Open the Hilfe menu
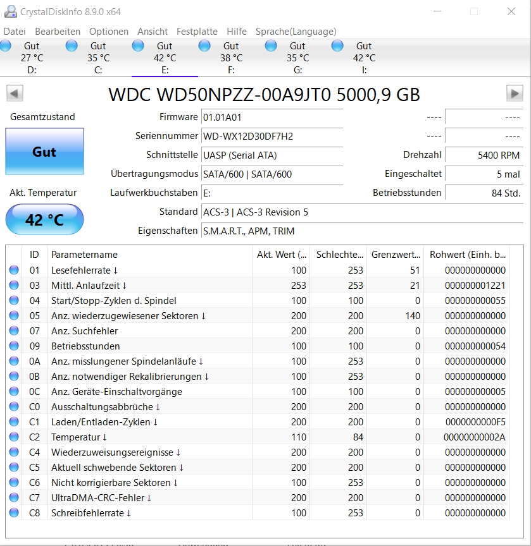The width and height of the screenshot is (531, 546). coord(237,32)
